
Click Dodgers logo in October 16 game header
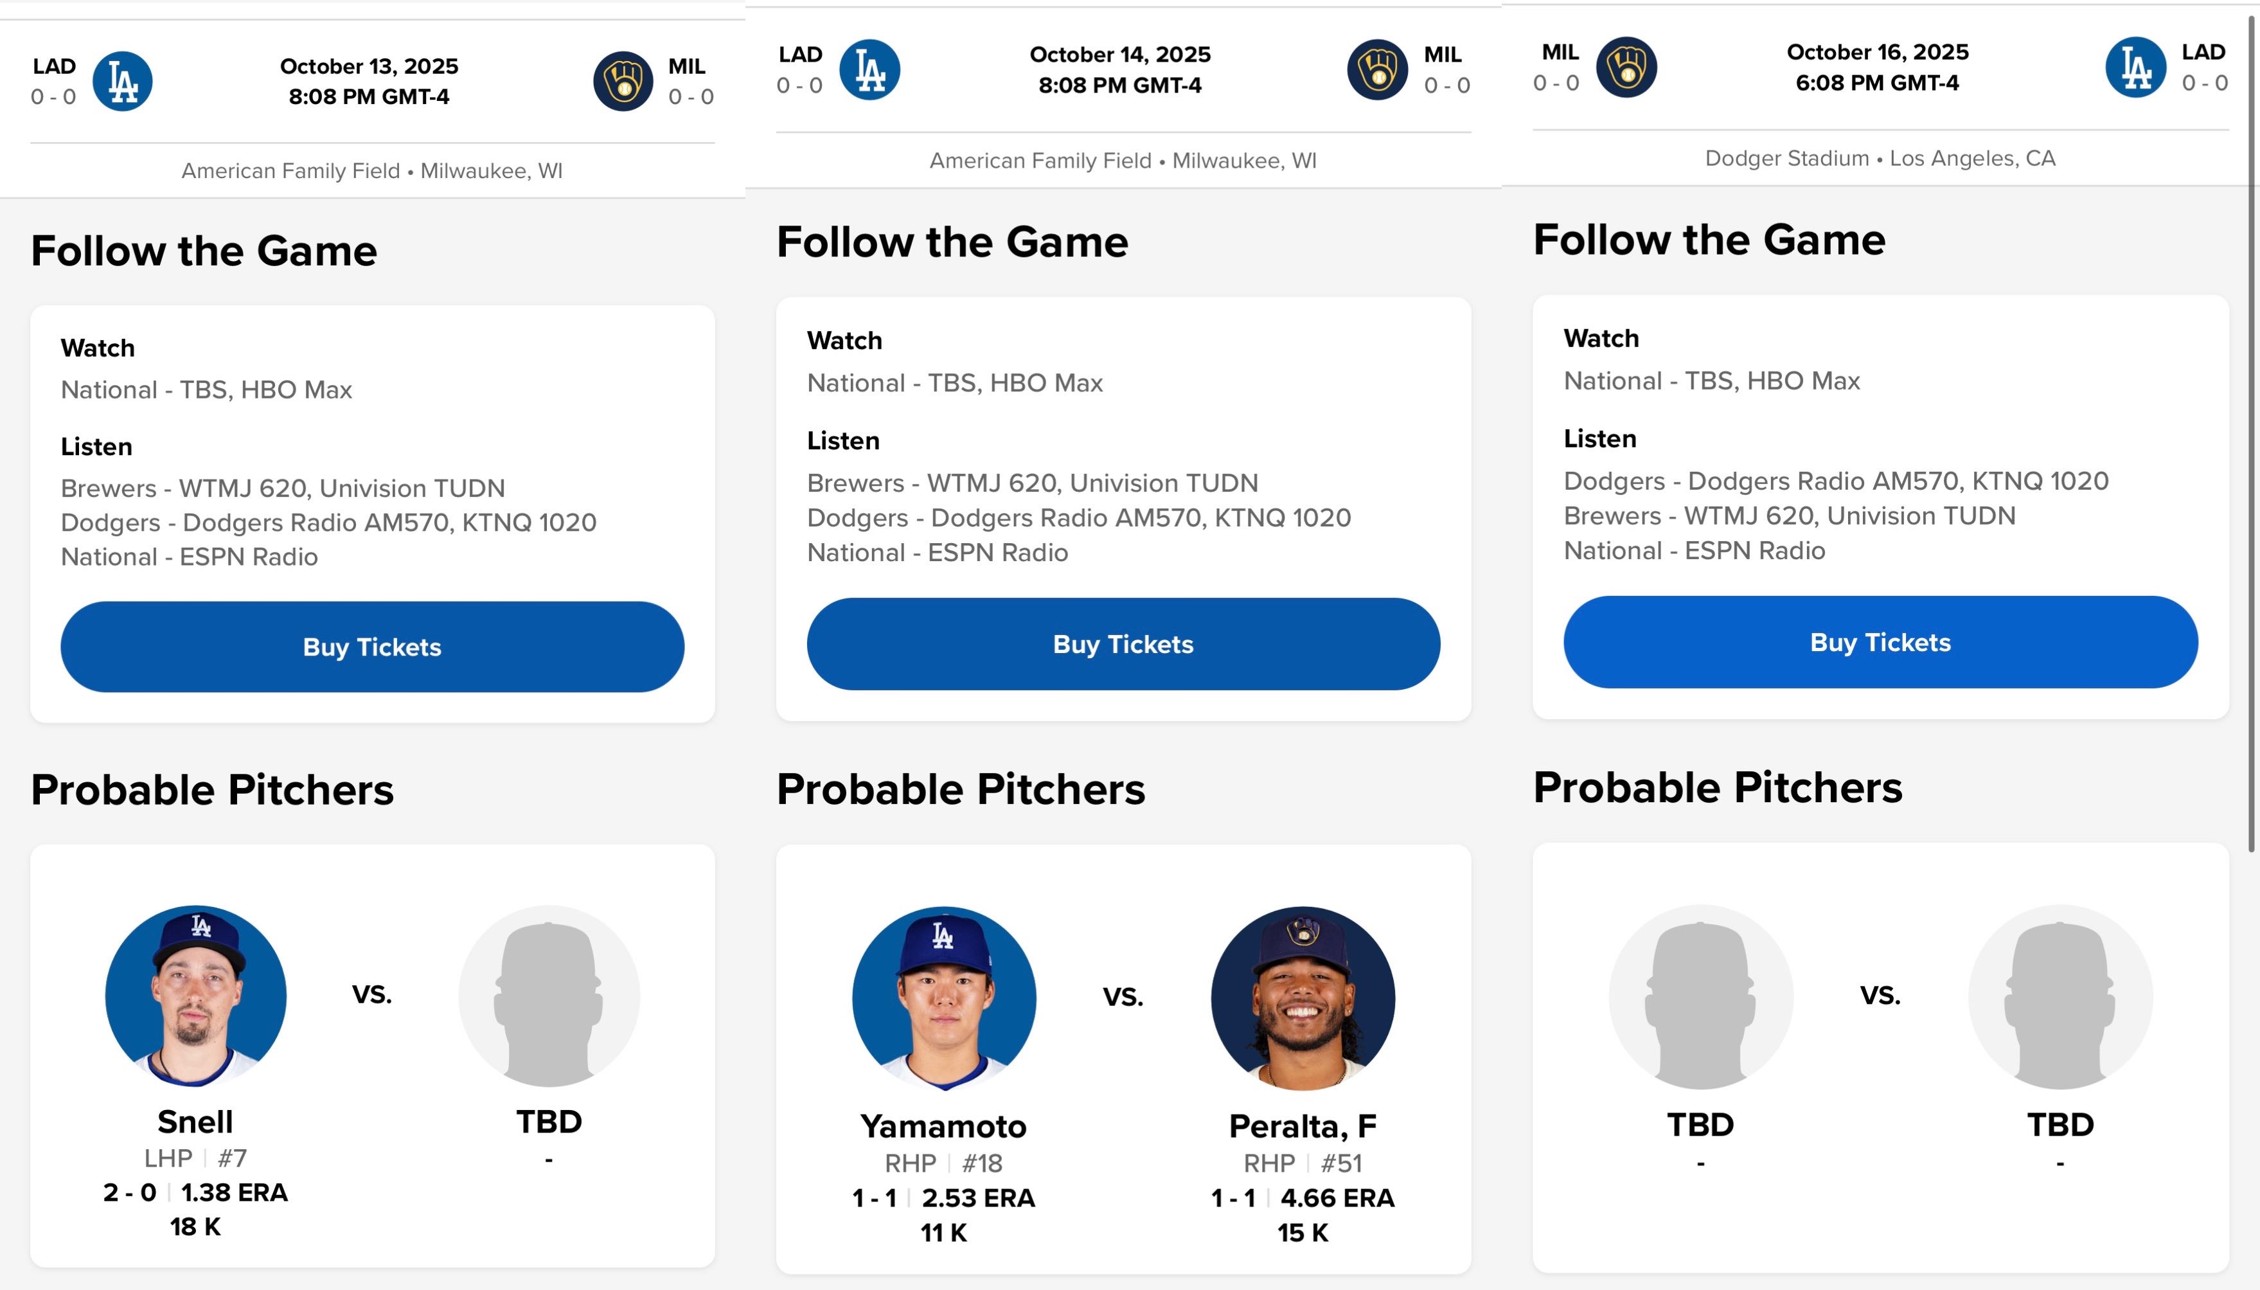click(2135, 67)
